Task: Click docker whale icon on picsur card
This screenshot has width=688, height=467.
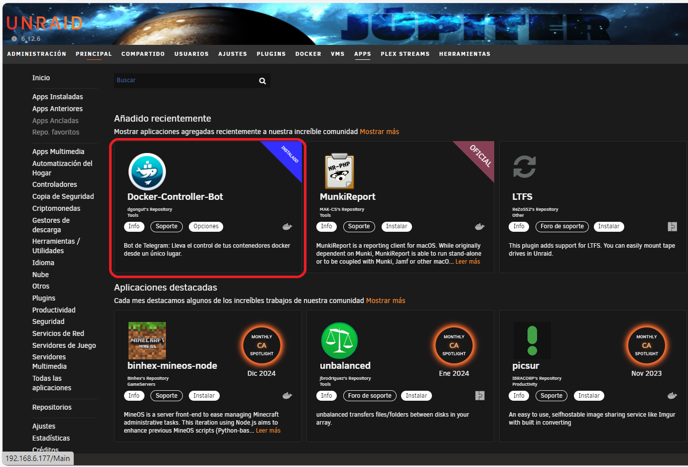Action: pyautogui.click(x=673, y=396)
